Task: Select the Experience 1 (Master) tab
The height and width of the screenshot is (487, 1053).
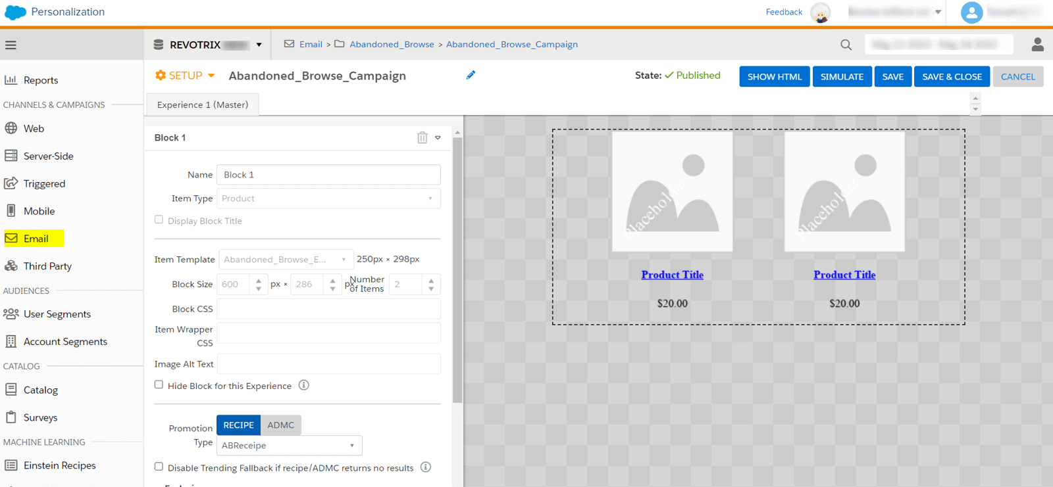Action: [203, 104]
